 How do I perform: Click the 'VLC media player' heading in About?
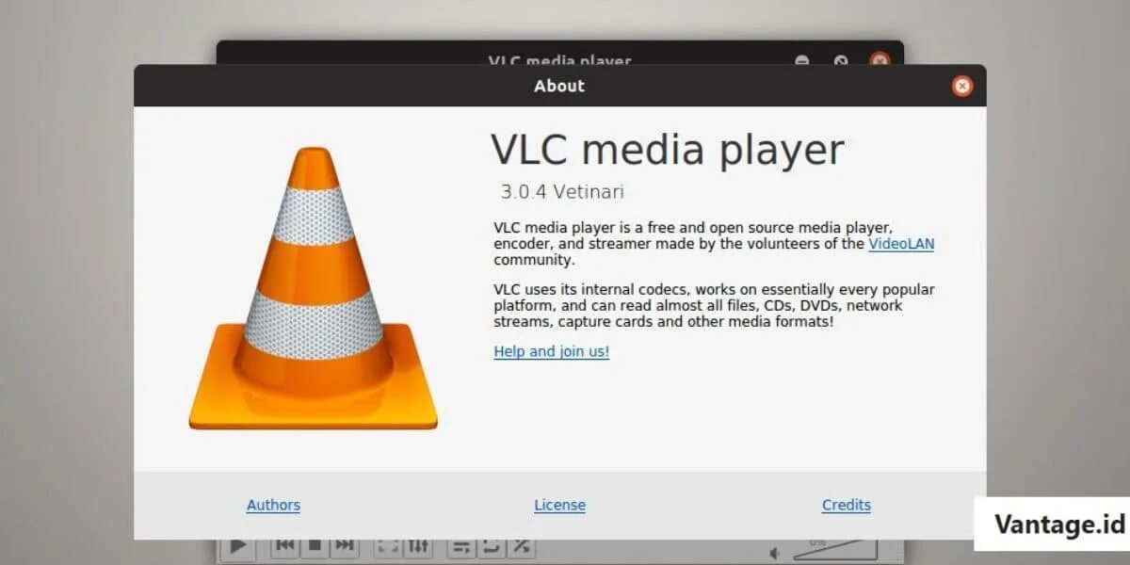[668, 151]
